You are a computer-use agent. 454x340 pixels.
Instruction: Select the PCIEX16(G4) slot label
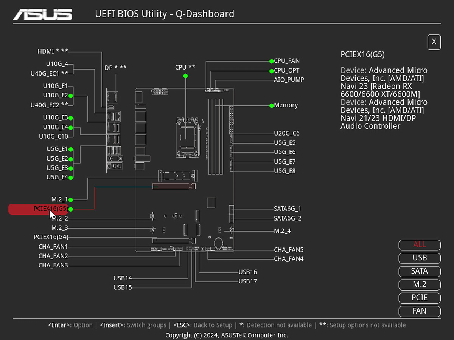click(x=51, y=237)
